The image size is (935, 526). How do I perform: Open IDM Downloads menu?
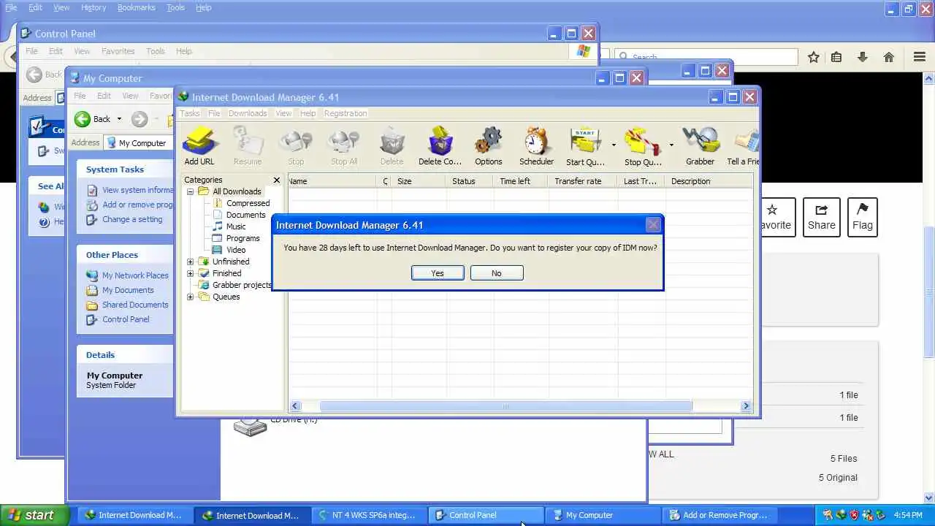[x=248, y=113]
